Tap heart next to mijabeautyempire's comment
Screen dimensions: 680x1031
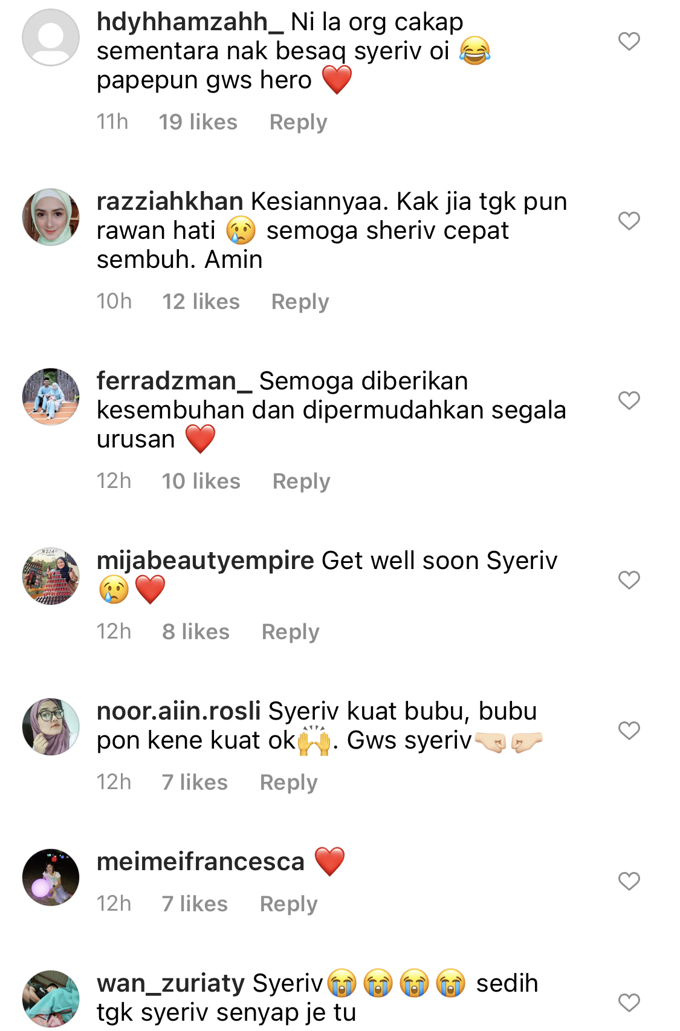pyautogui.click(x=629, y=580)
